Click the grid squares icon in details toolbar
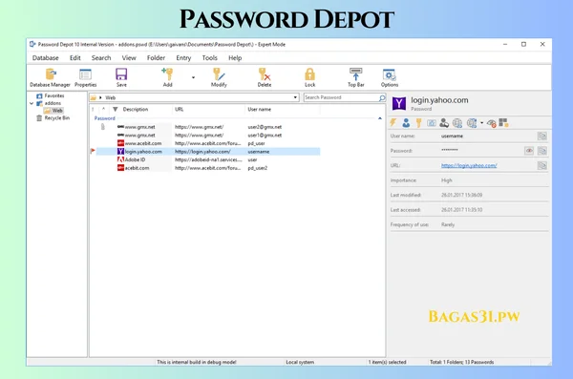Image resolution: width=573 pixels, height=379 pixels. (x=503, y=123)
